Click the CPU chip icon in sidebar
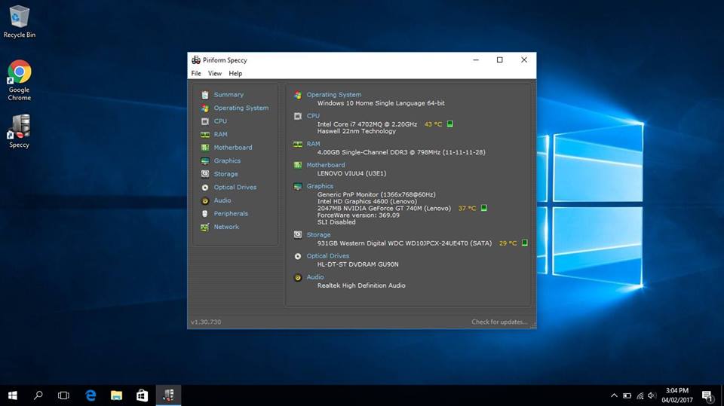The image size is (724, 406). 205,121
